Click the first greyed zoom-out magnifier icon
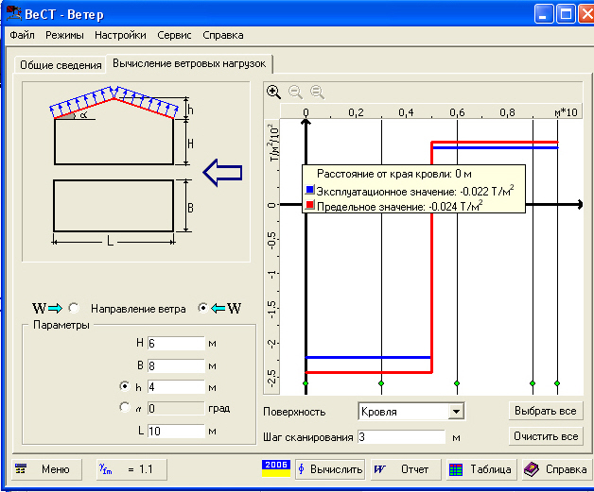 [x=295, y=92]
